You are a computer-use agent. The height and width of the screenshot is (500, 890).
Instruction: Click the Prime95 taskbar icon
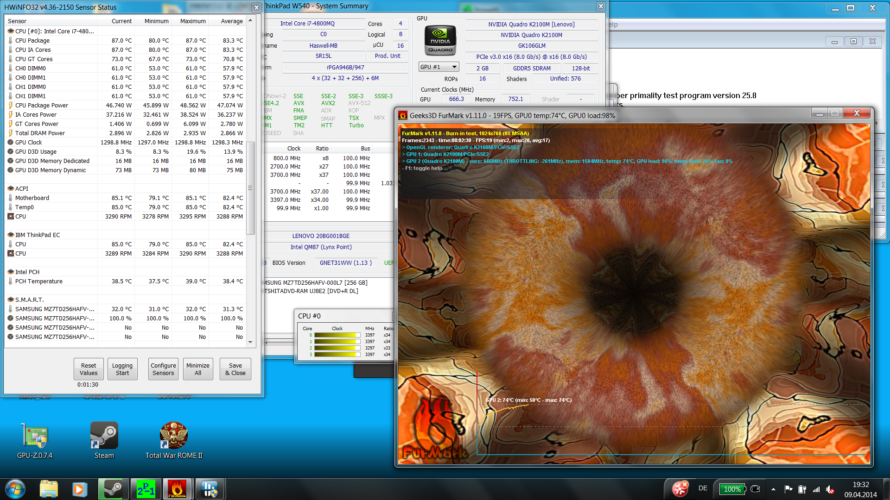(146, 489)
